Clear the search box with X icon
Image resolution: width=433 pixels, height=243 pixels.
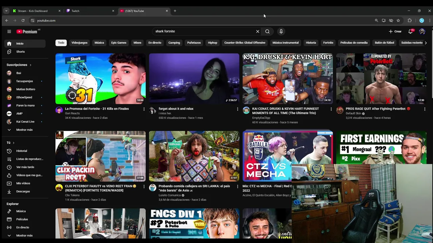tap(257, 31)
